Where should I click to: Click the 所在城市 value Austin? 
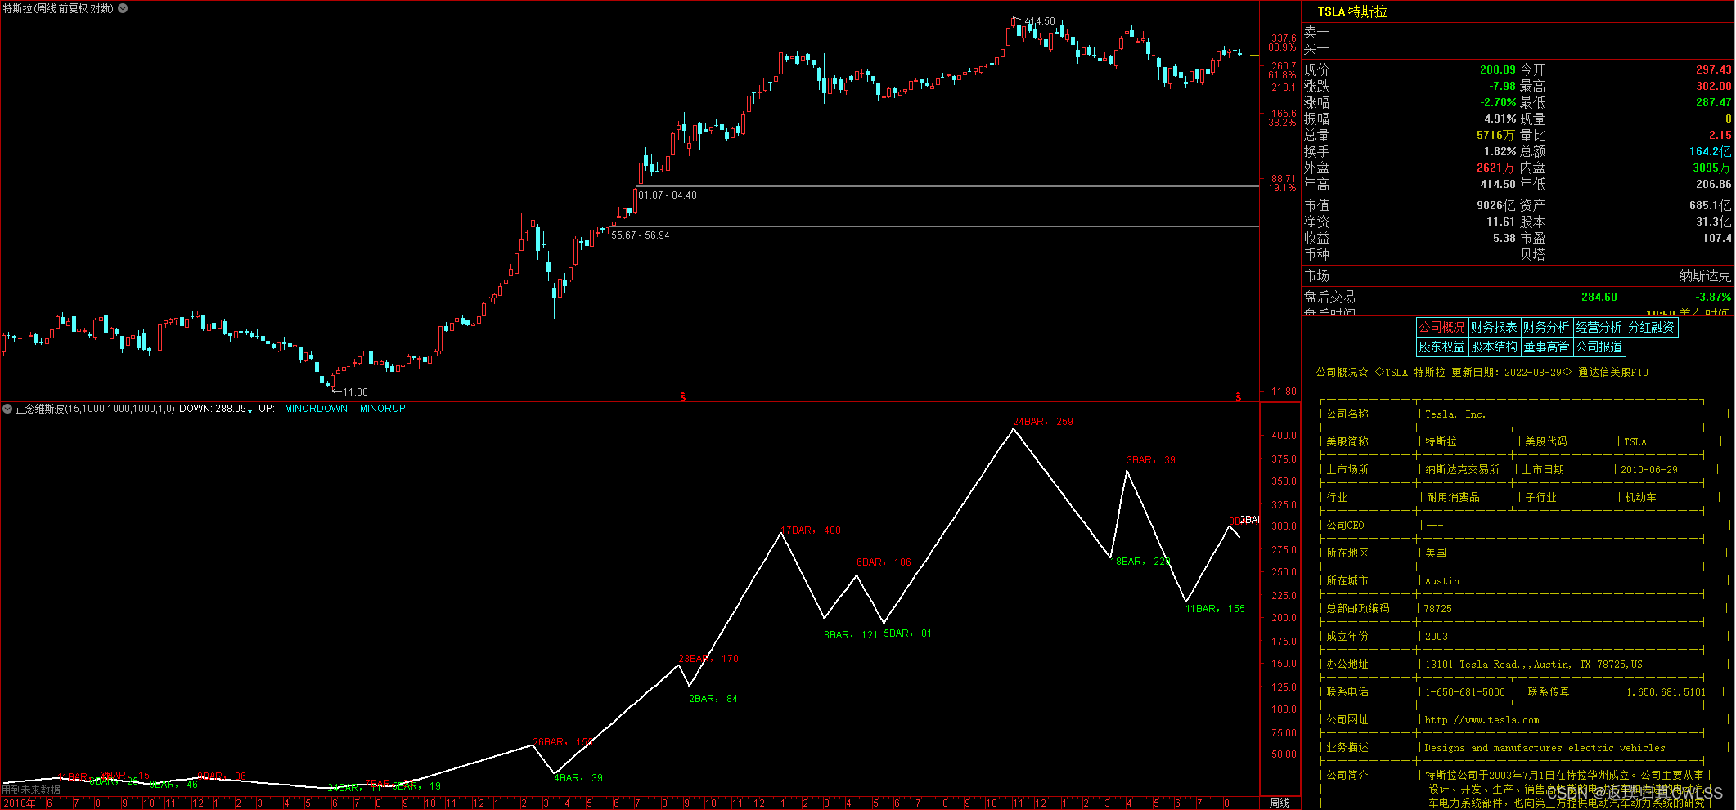[1441, 581]
